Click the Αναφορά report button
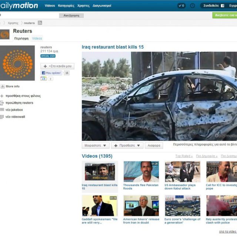The image size is (237, 237). 154,146
